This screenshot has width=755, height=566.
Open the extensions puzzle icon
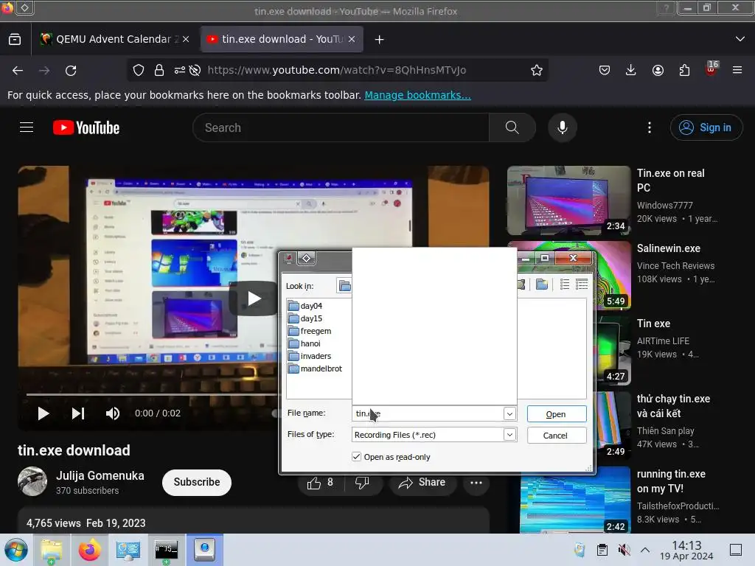tap(684, 70)
